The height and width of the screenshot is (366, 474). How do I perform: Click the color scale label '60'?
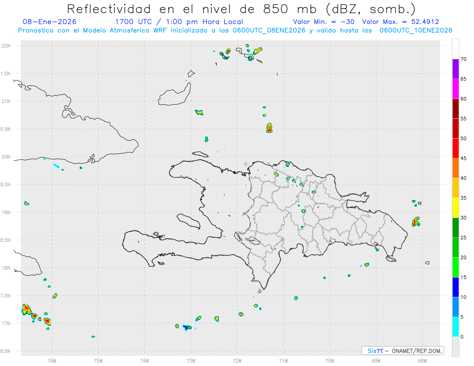463,99
